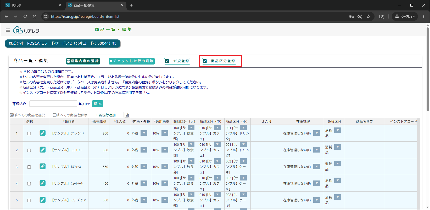The width and height of the screenshot is (430, 210).
Task: Click the *商品名 column header
Action: pyautogui.click(x=69, y=121)
